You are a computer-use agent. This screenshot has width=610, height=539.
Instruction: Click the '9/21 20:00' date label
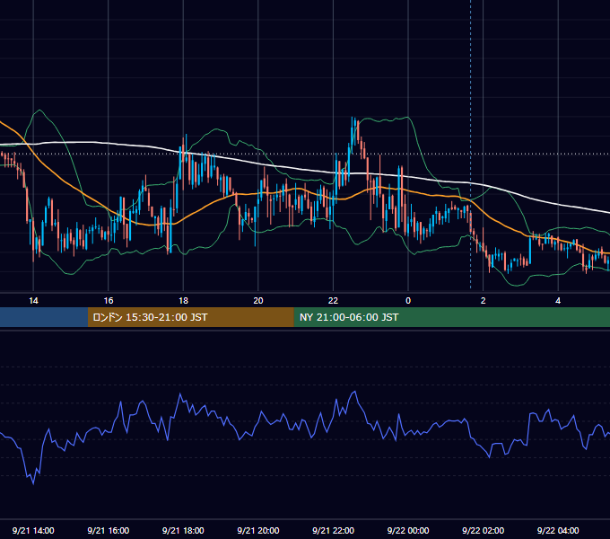click(258, 530)
